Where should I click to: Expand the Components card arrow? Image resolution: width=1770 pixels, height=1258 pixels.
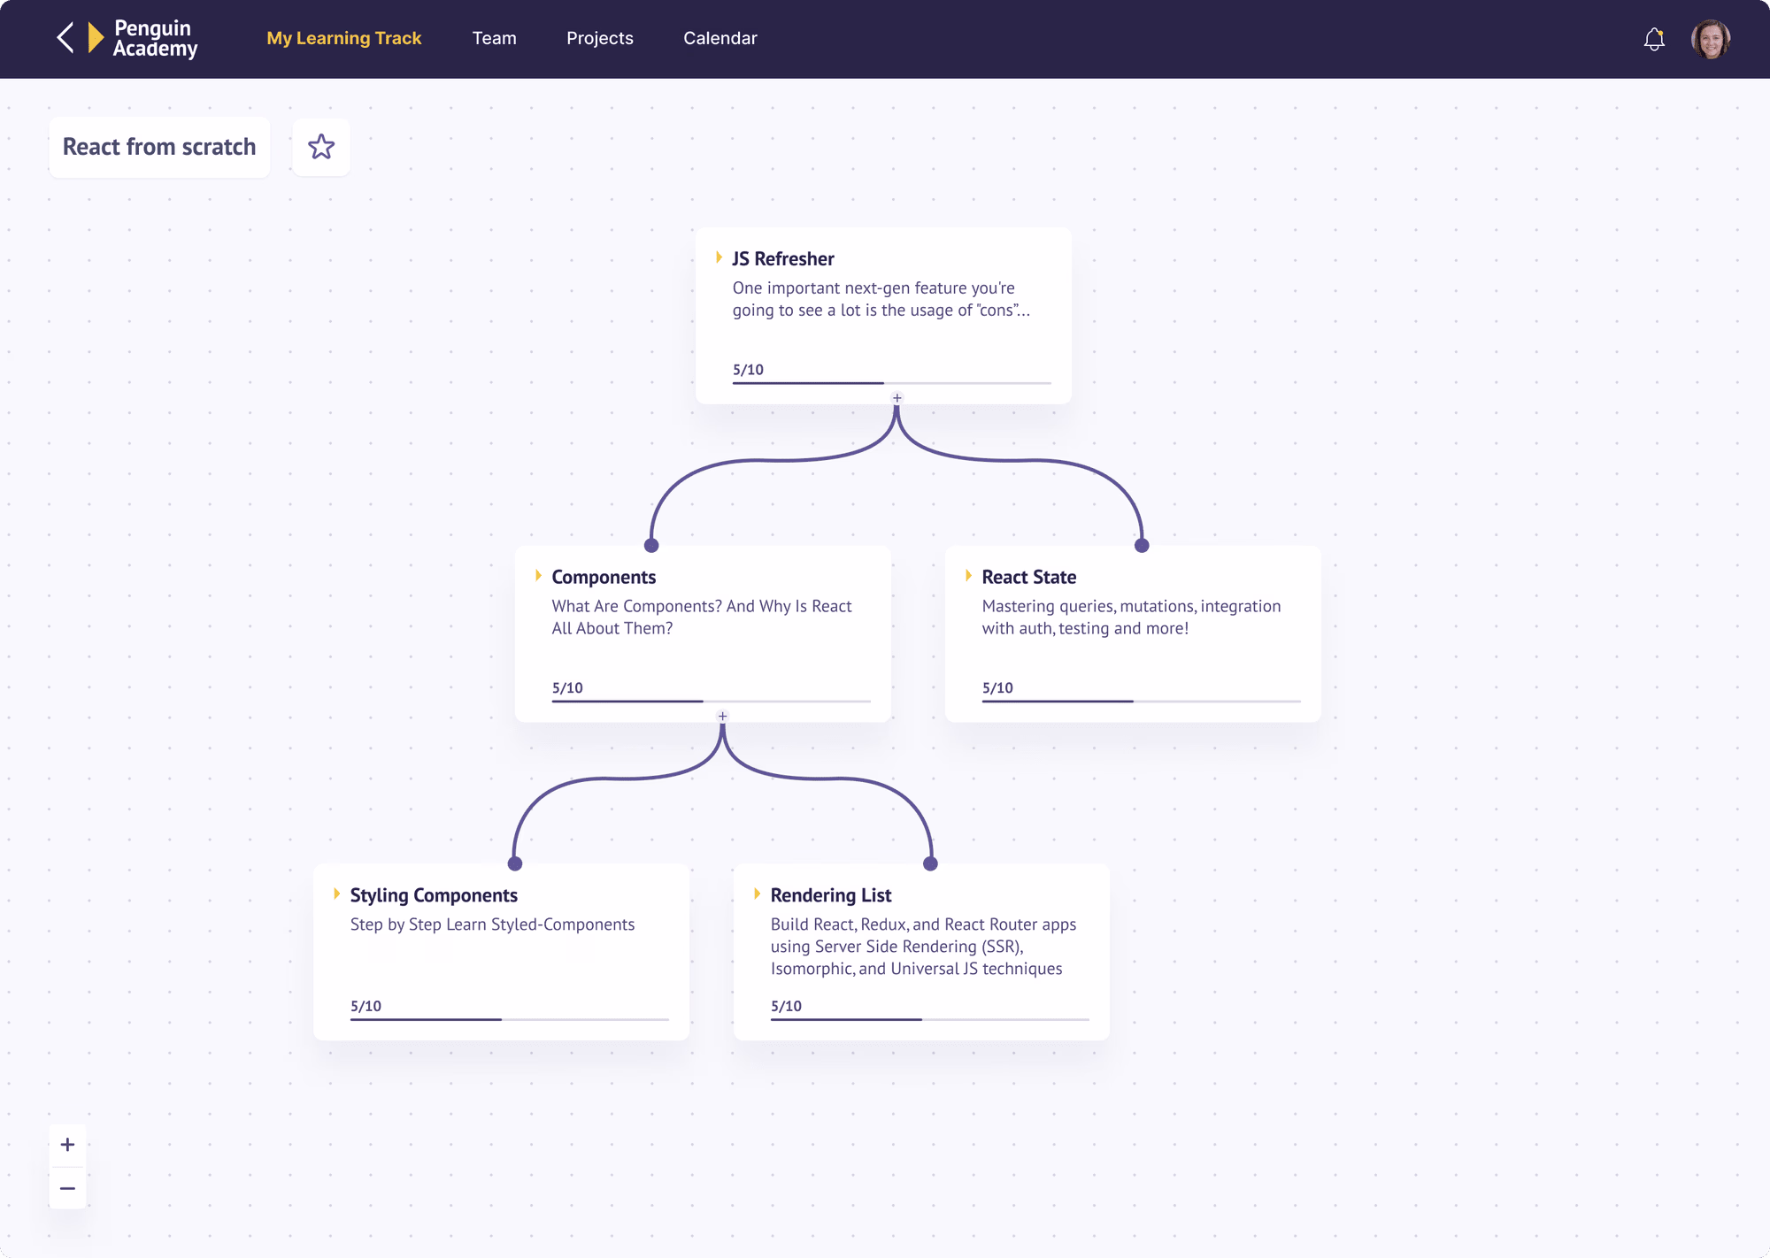538,576
